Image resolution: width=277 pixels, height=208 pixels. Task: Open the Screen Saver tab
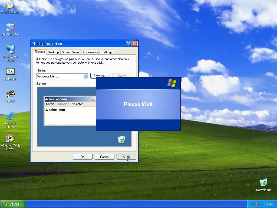(71, 52)
